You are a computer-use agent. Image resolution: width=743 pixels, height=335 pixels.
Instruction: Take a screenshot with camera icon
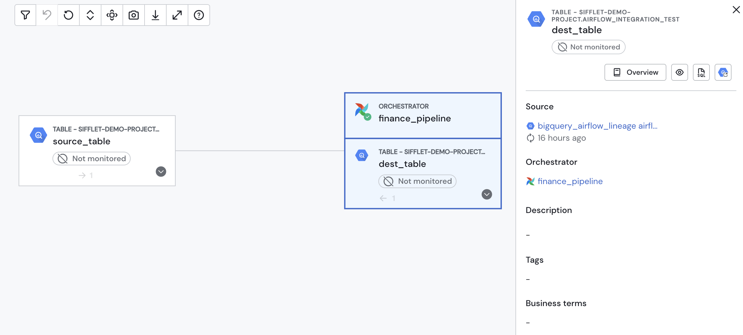tap(134, 15)
